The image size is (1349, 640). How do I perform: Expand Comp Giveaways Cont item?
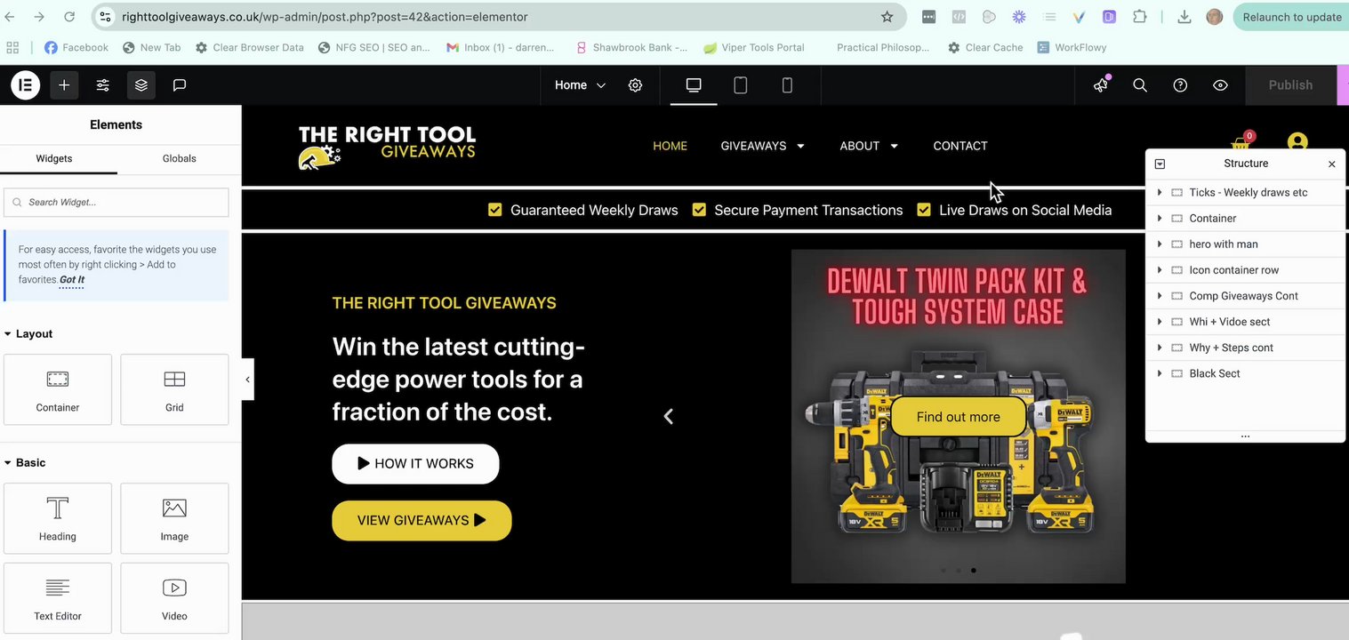(1160, 295)
